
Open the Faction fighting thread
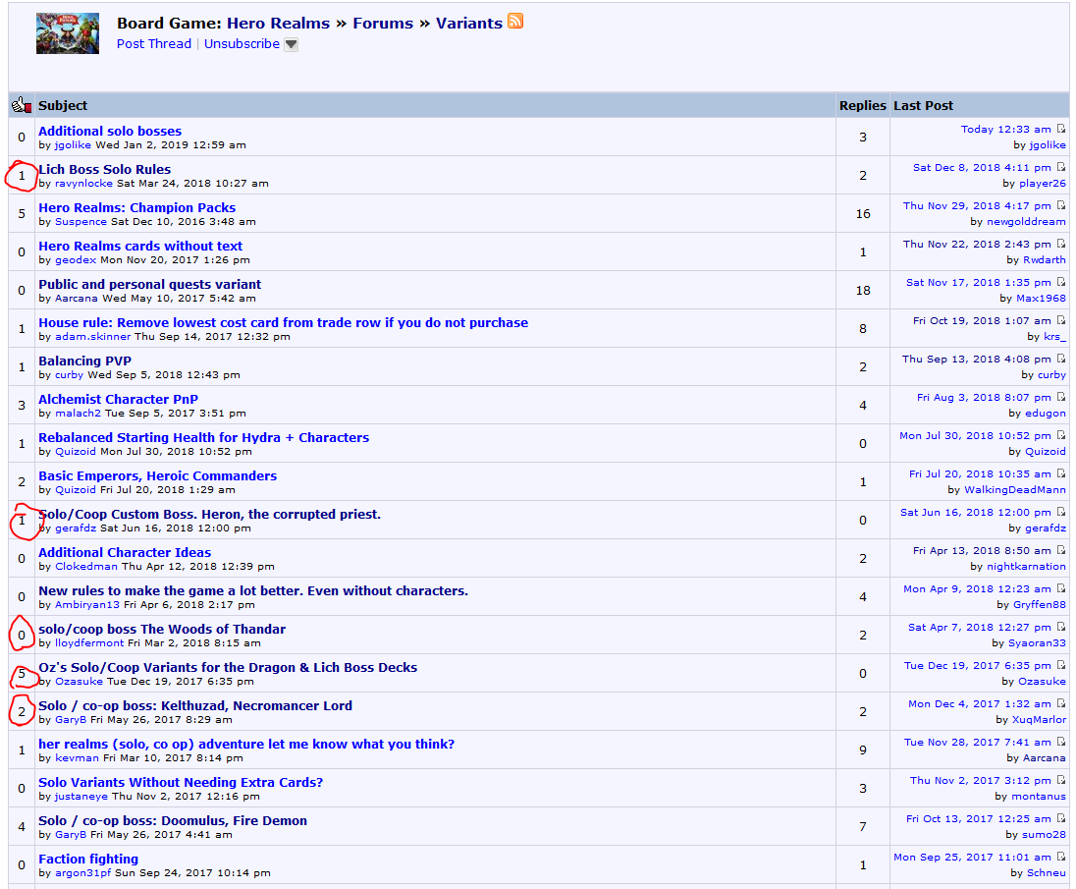click(x=88, y=860)
